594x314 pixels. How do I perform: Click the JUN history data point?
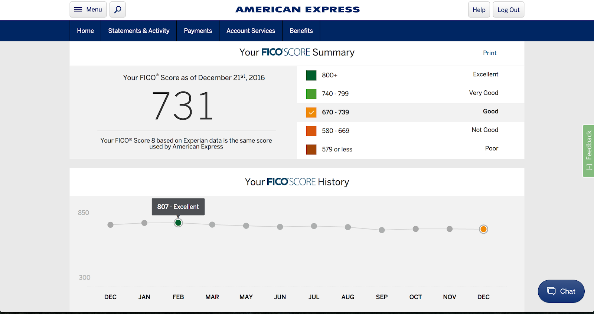click(280, 227)
